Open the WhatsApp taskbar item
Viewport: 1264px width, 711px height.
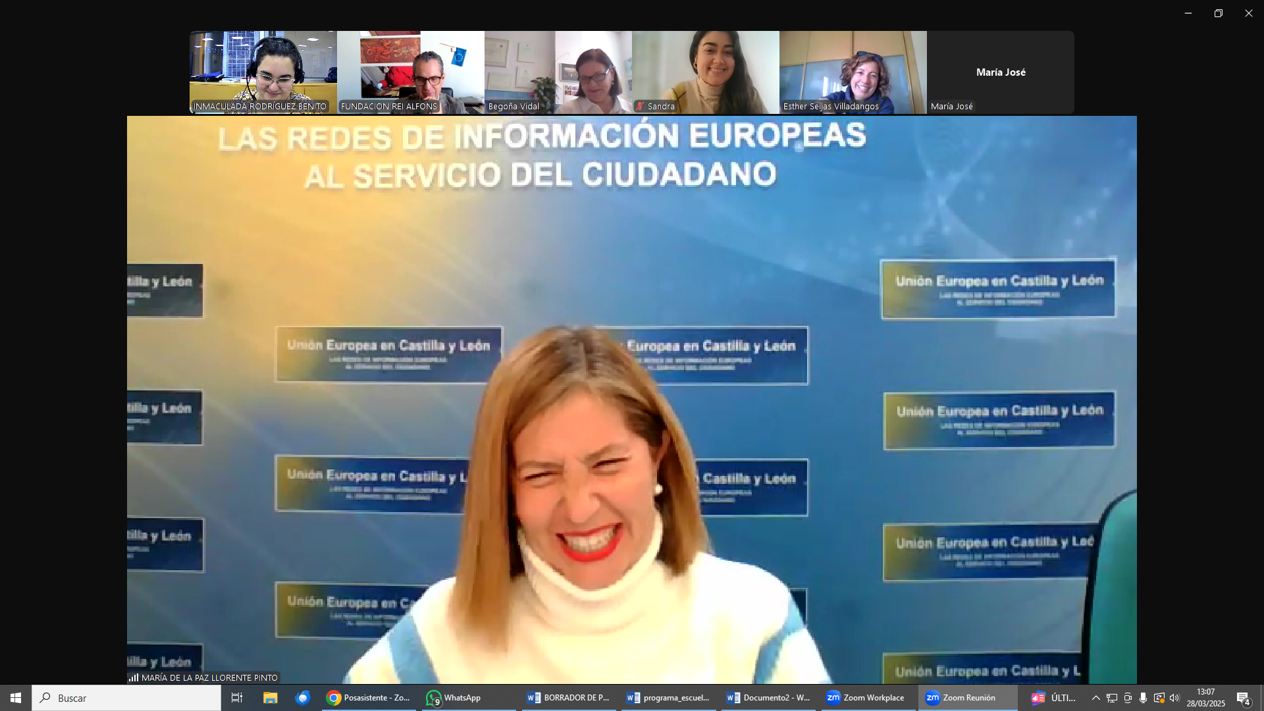pos(469,698)
